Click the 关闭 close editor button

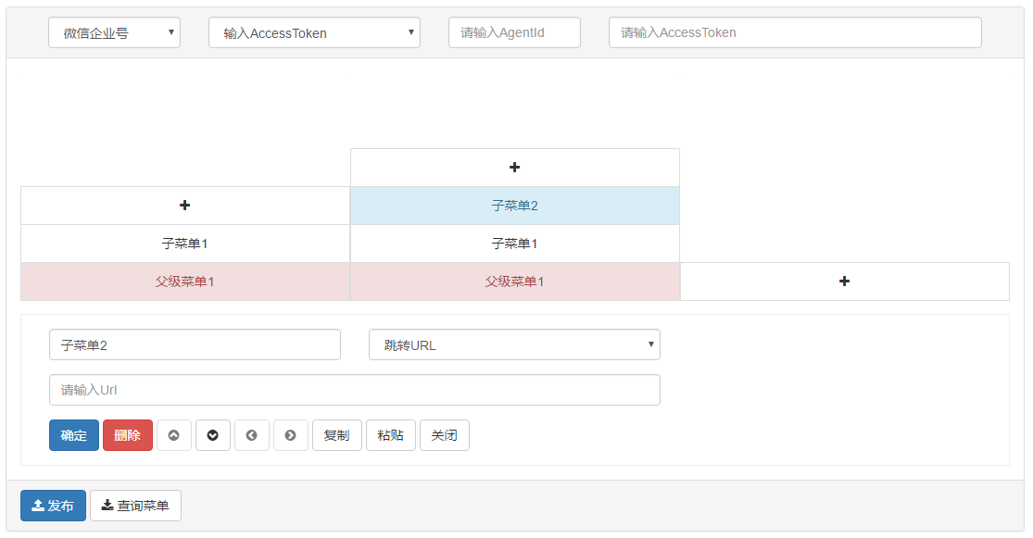coord(445,435)
